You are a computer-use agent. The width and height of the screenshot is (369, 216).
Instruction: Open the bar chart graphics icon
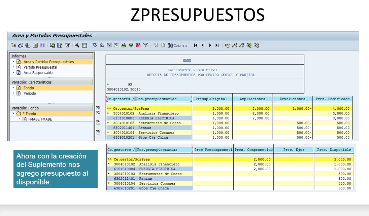click(x=60, y=45)
